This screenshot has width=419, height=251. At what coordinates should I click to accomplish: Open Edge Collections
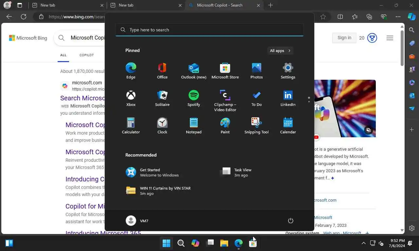point(369,17)
